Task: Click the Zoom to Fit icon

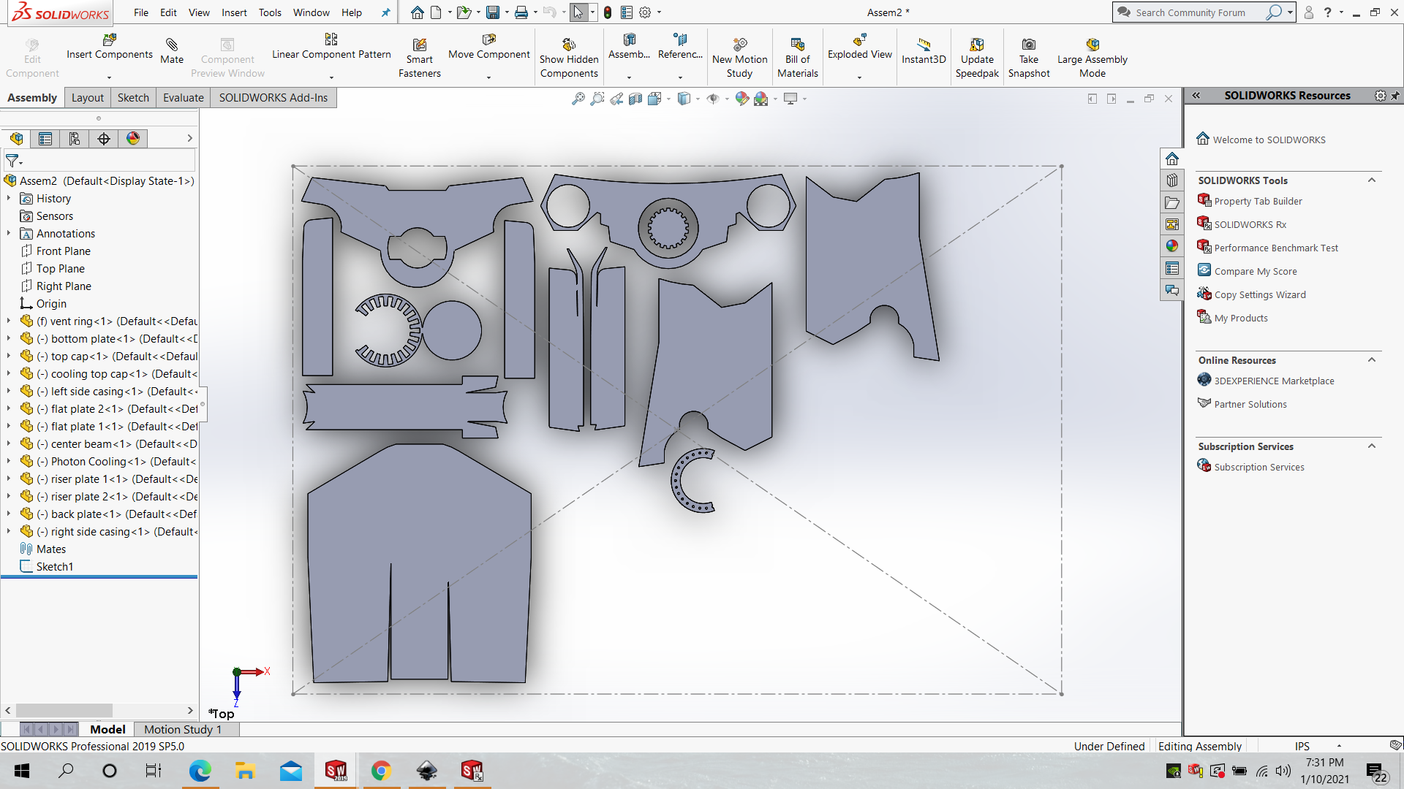Action: pos(578,99)
